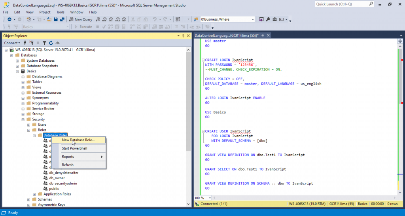Viewport: 405px width, 216px height.
Task: Open the File menu
Action: pyautogui.click(x=6, y=12)
